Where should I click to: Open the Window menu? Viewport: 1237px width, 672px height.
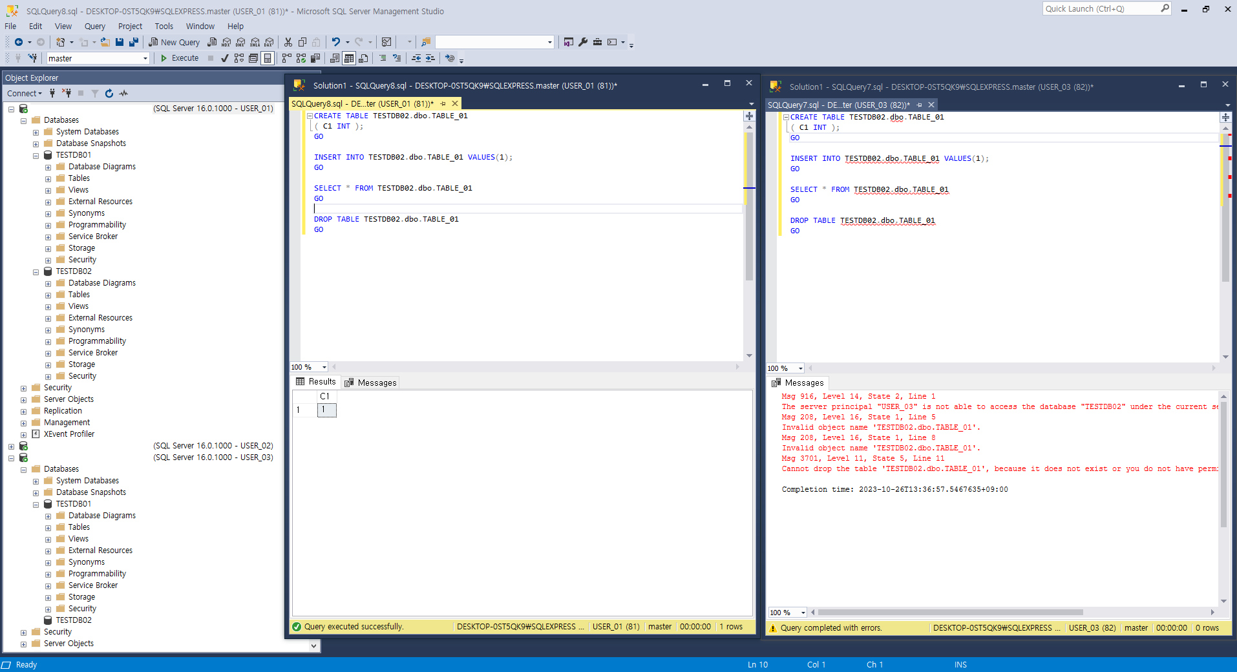[x=200, y=26]
